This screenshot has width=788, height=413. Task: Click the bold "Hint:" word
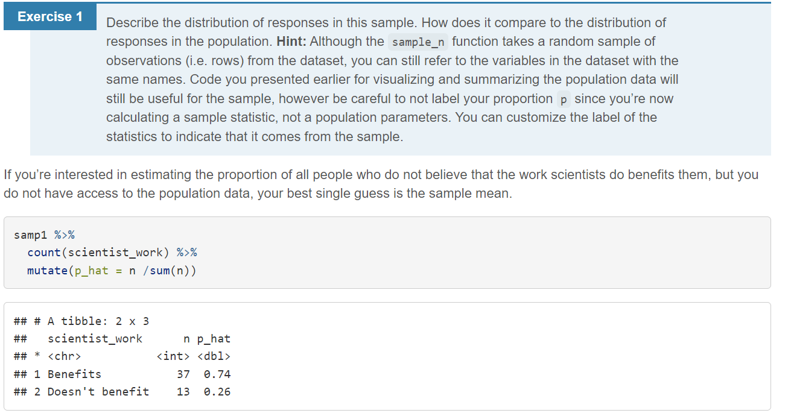coord(292,42)
